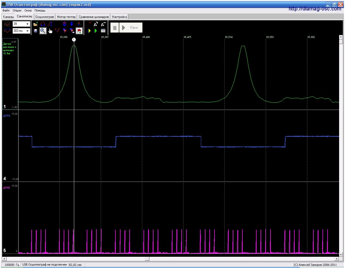Click the circled marker 1 on the timeline
345x268 pixels.
[x=74, y=40]
